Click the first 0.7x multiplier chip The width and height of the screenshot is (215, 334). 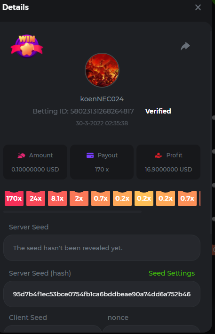(101, 198)
